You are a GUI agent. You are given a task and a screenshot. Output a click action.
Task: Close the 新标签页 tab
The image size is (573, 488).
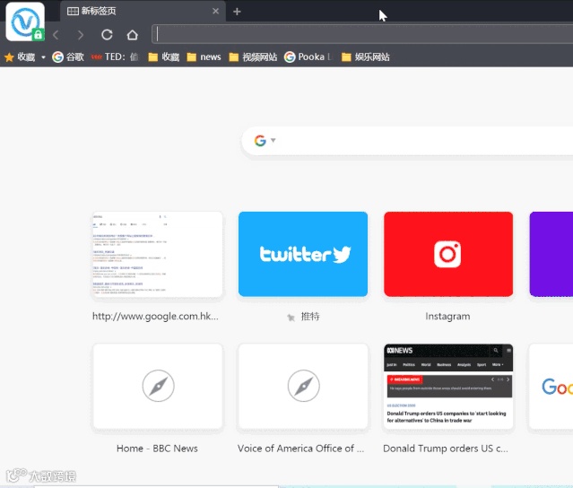click(x=215, y=11)
